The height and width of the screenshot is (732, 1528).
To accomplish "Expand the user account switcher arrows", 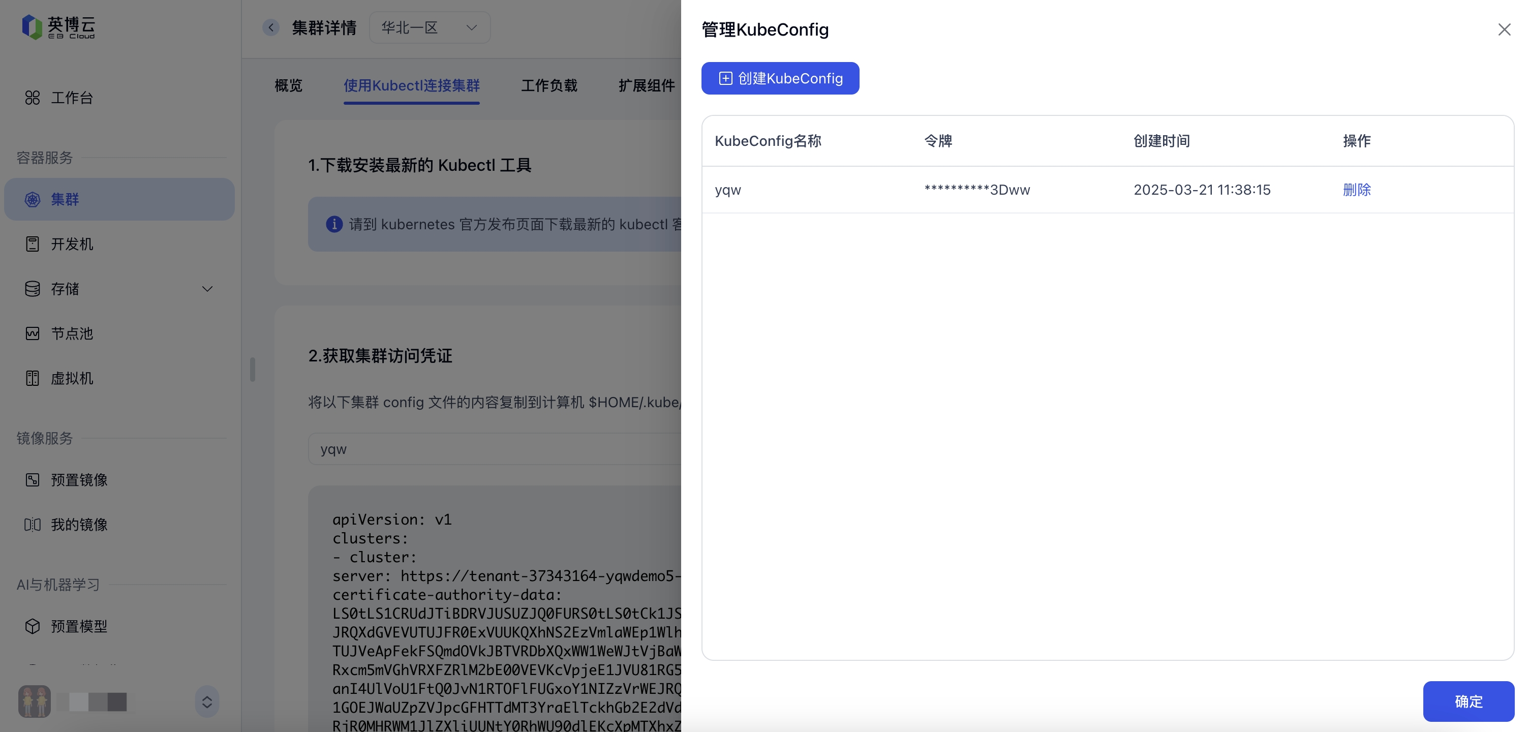I will pos(207,703).
